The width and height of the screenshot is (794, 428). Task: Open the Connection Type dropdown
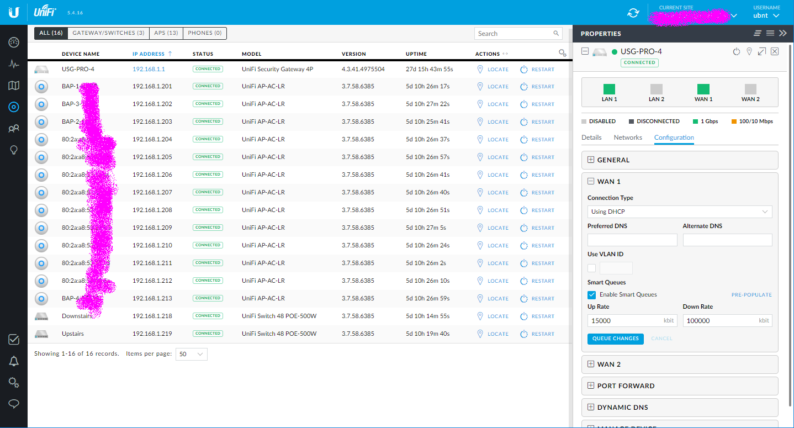680,212
